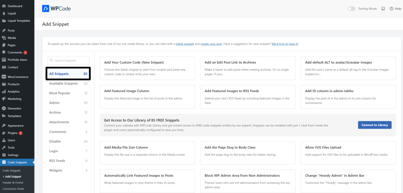The height and width of the screenshot is (193, 403).
Task: Click the WPCode logo icon
Action: (46, 8)
